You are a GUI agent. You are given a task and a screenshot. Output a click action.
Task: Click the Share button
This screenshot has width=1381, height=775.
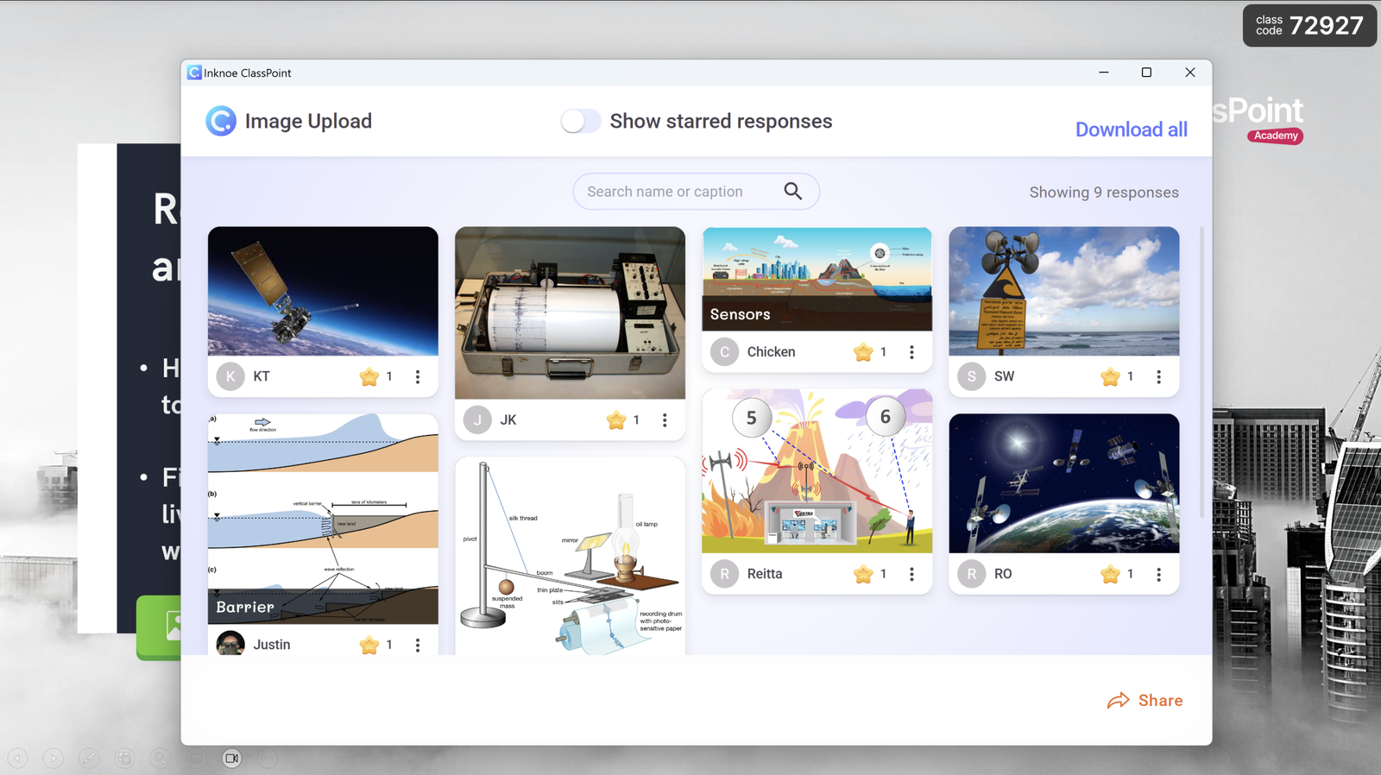[1145, 701]
